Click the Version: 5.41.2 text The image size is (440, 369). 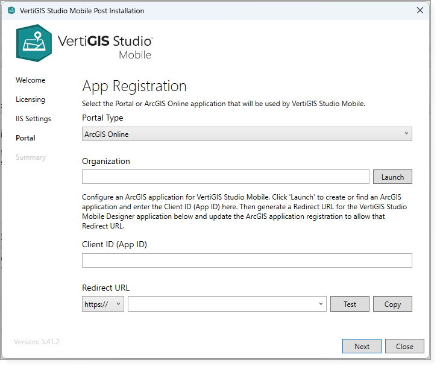(37, 342)
